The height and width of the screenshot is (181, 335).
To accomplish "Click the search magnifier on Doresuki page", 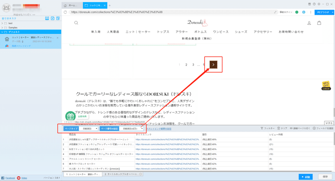I will click(76, 23).
